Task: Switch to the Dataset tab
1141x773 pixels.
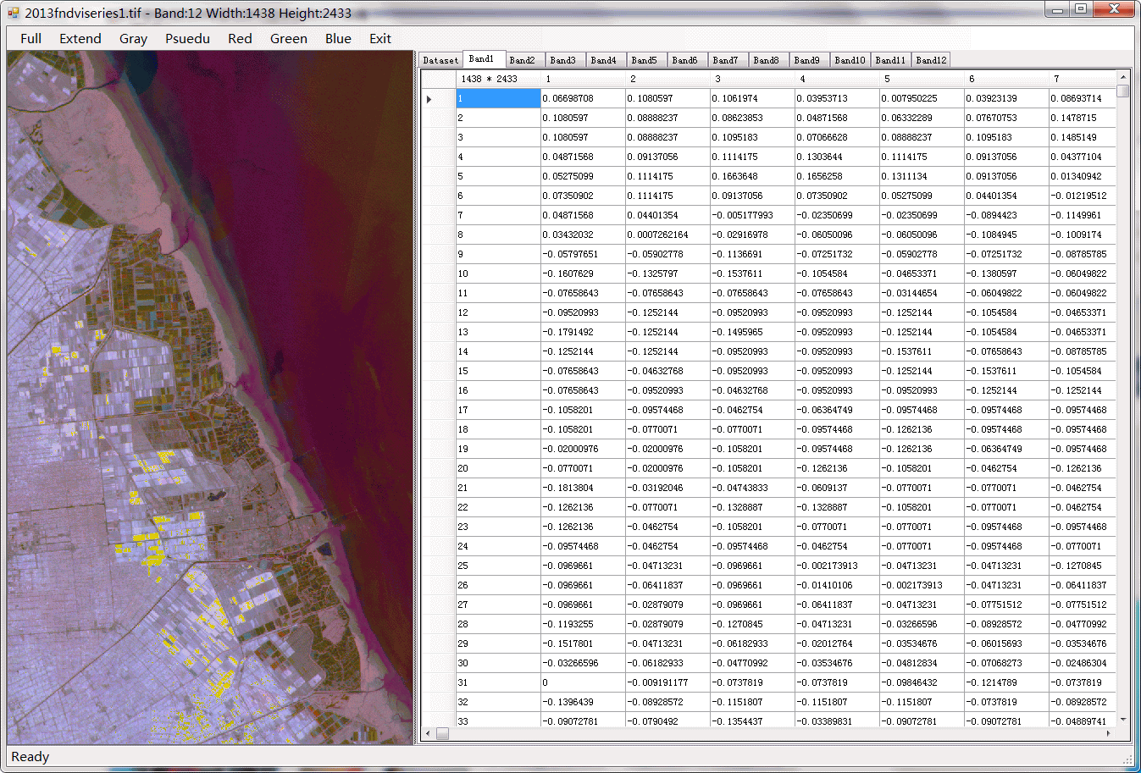Action: (x=440, y=60)
